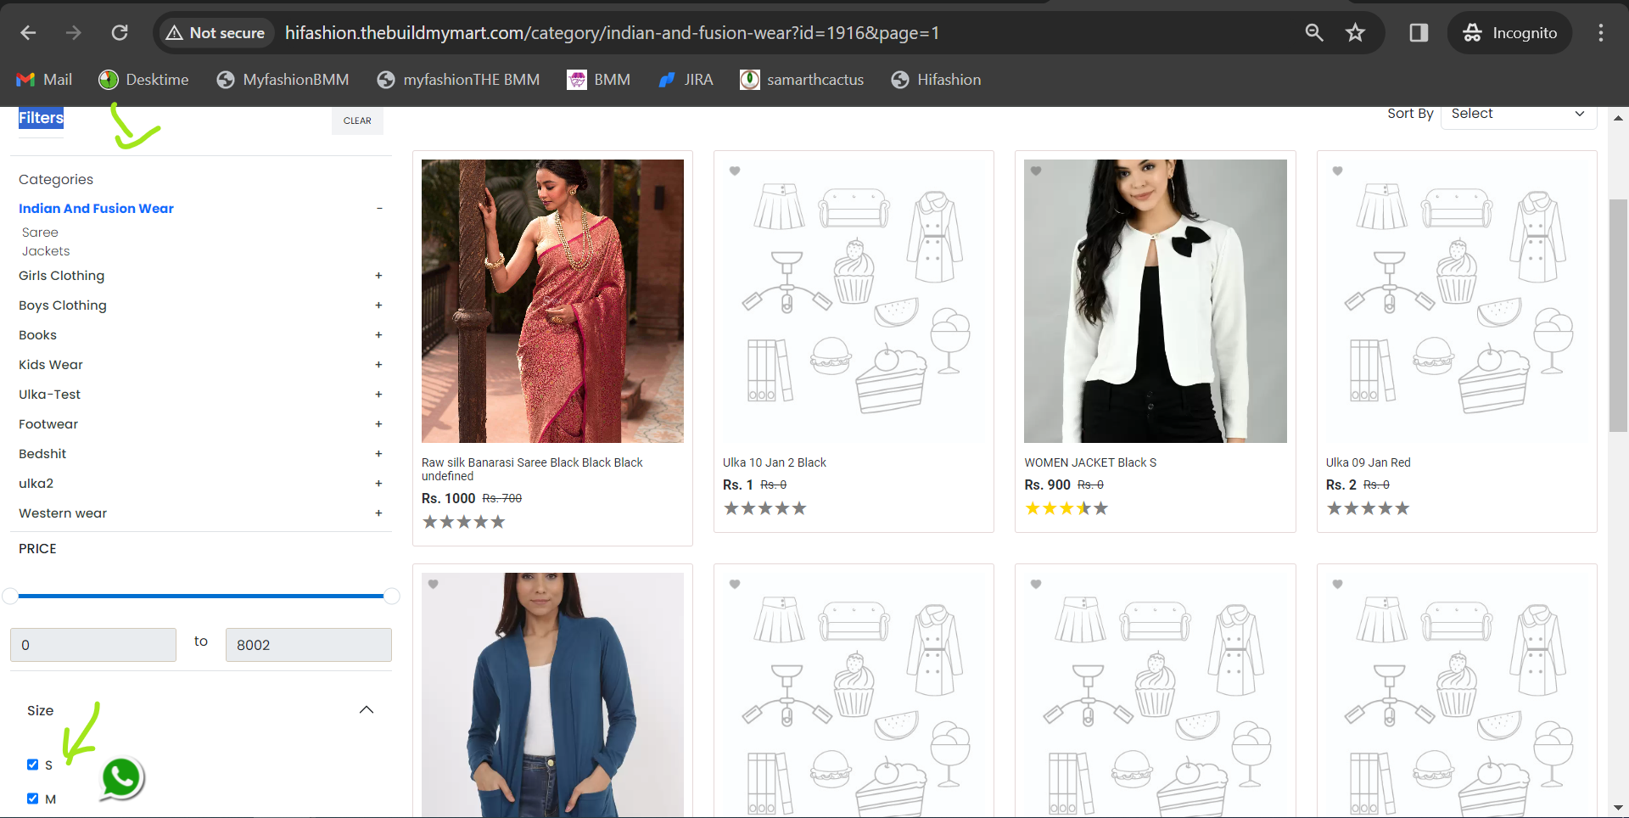Image resolution: width=1629 pixels, height=818 pixels.
Task: Select the Footwear category label
Action: [48, 424]
